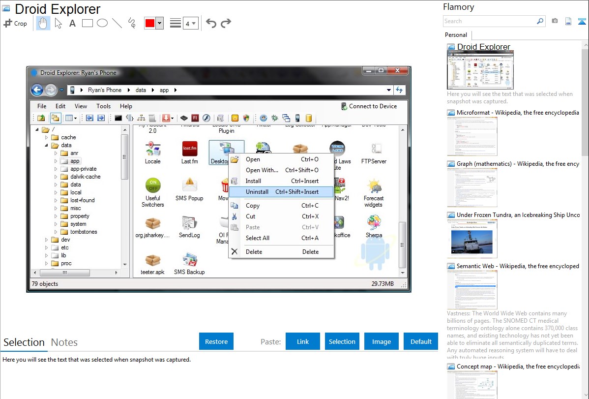589x399 pixels.
Task: Choose the arrow pointer selection tool
Action: click(x=58, y=23)
